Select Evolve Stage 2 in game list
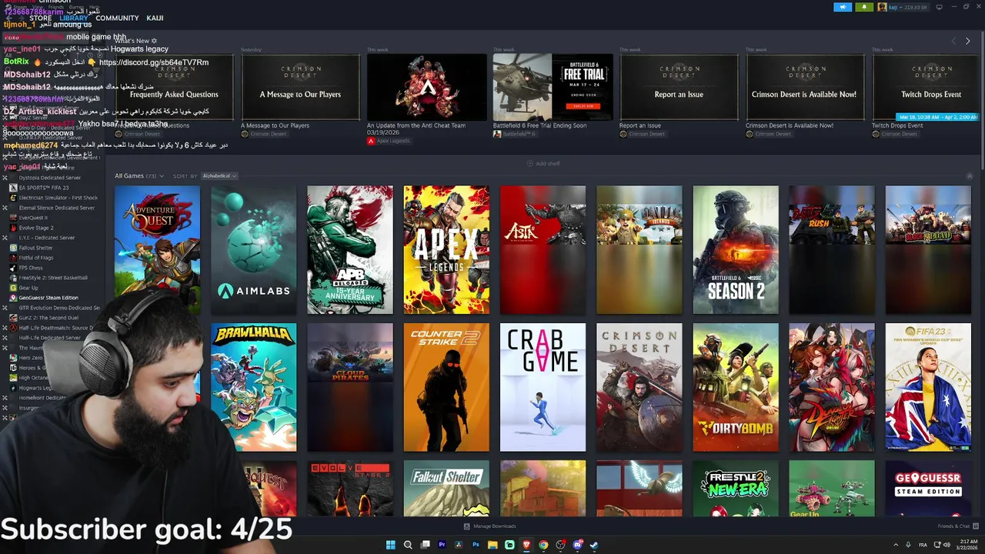Screen dimensions: 985x554 tap(36, 228)
